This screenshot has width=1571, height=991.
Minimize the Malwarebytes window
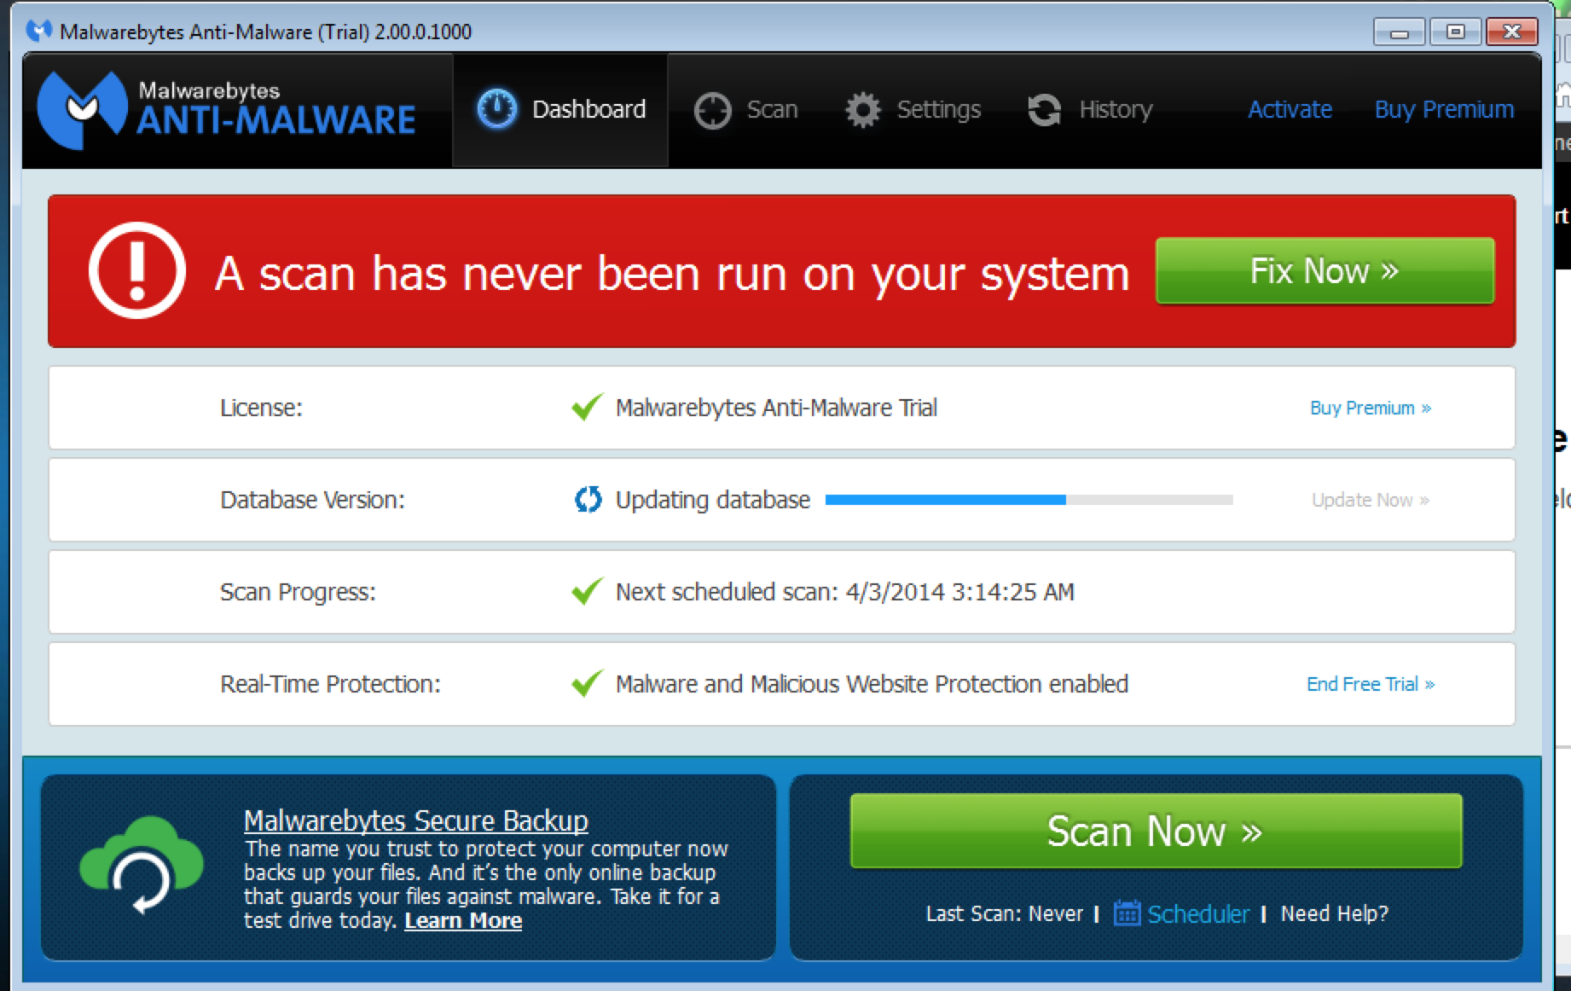[1399, 32]
